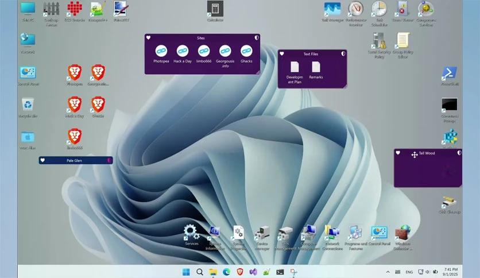
Task: Click the heart icon on the Text Files fence
Action: [282, 53]
